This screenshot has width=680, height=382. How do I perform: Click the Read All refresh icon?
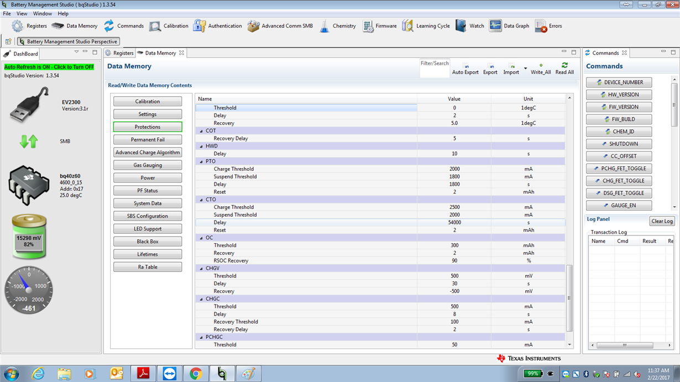564,65
